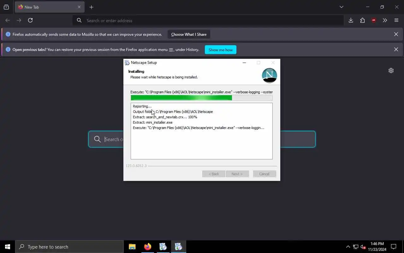404x253 pixels.
Task: Click the Show me how button
Action: pyautogui.click(x=220, y=50)
